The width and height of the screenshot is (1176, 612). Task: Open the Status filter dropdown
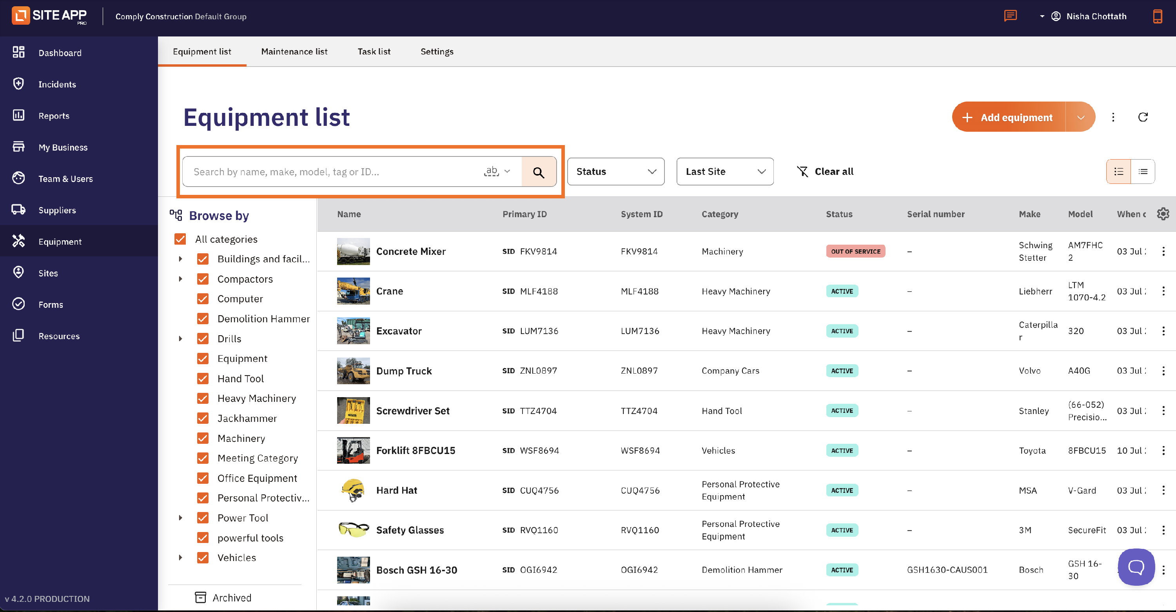(x=615, y=172)
